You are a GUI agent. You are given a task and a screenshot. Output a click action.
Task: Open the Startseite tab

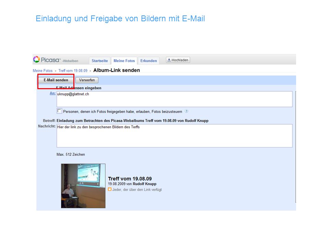[100, 61]
